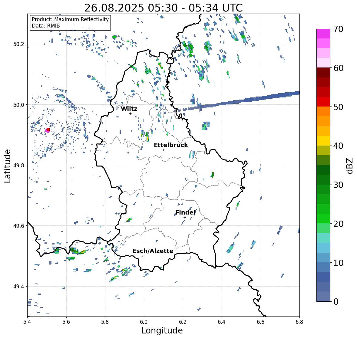
Task: Click longitude tick label 6.8
Action: coord(299,322)
